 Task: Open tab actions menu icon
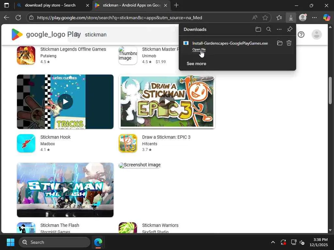point(7,5)
